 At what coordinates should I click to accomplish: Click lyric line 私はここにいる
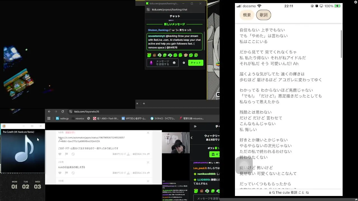[254, 42]
